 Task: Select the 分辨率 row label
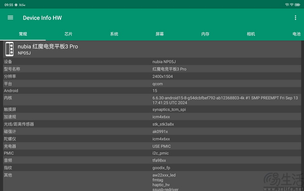[10, 76]
